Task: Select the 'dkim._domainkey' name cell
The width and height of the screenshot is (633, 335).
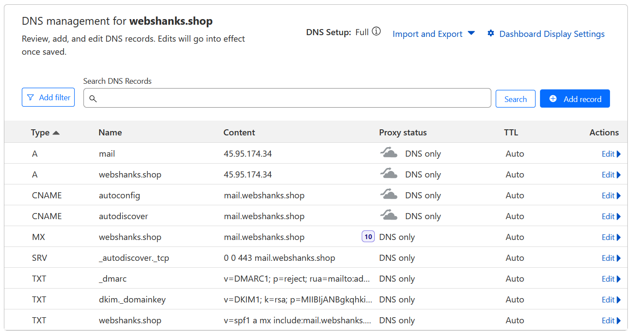Action: pyautogui.click(x=132, y=299)
